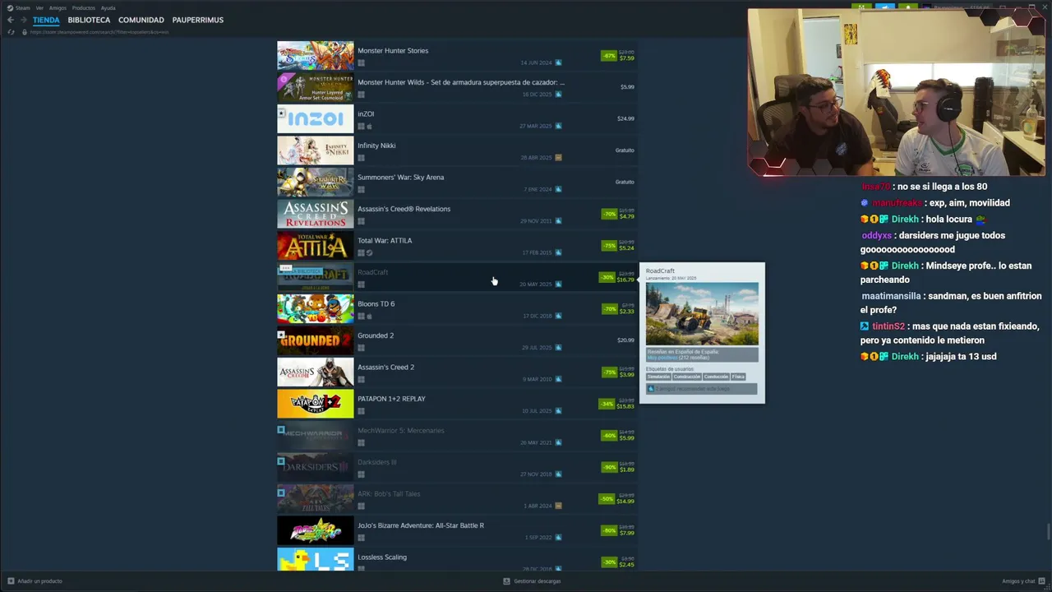Open the Infinity Nikki listing
This screenshot has height=592, width=1052.
coord(457,150)
